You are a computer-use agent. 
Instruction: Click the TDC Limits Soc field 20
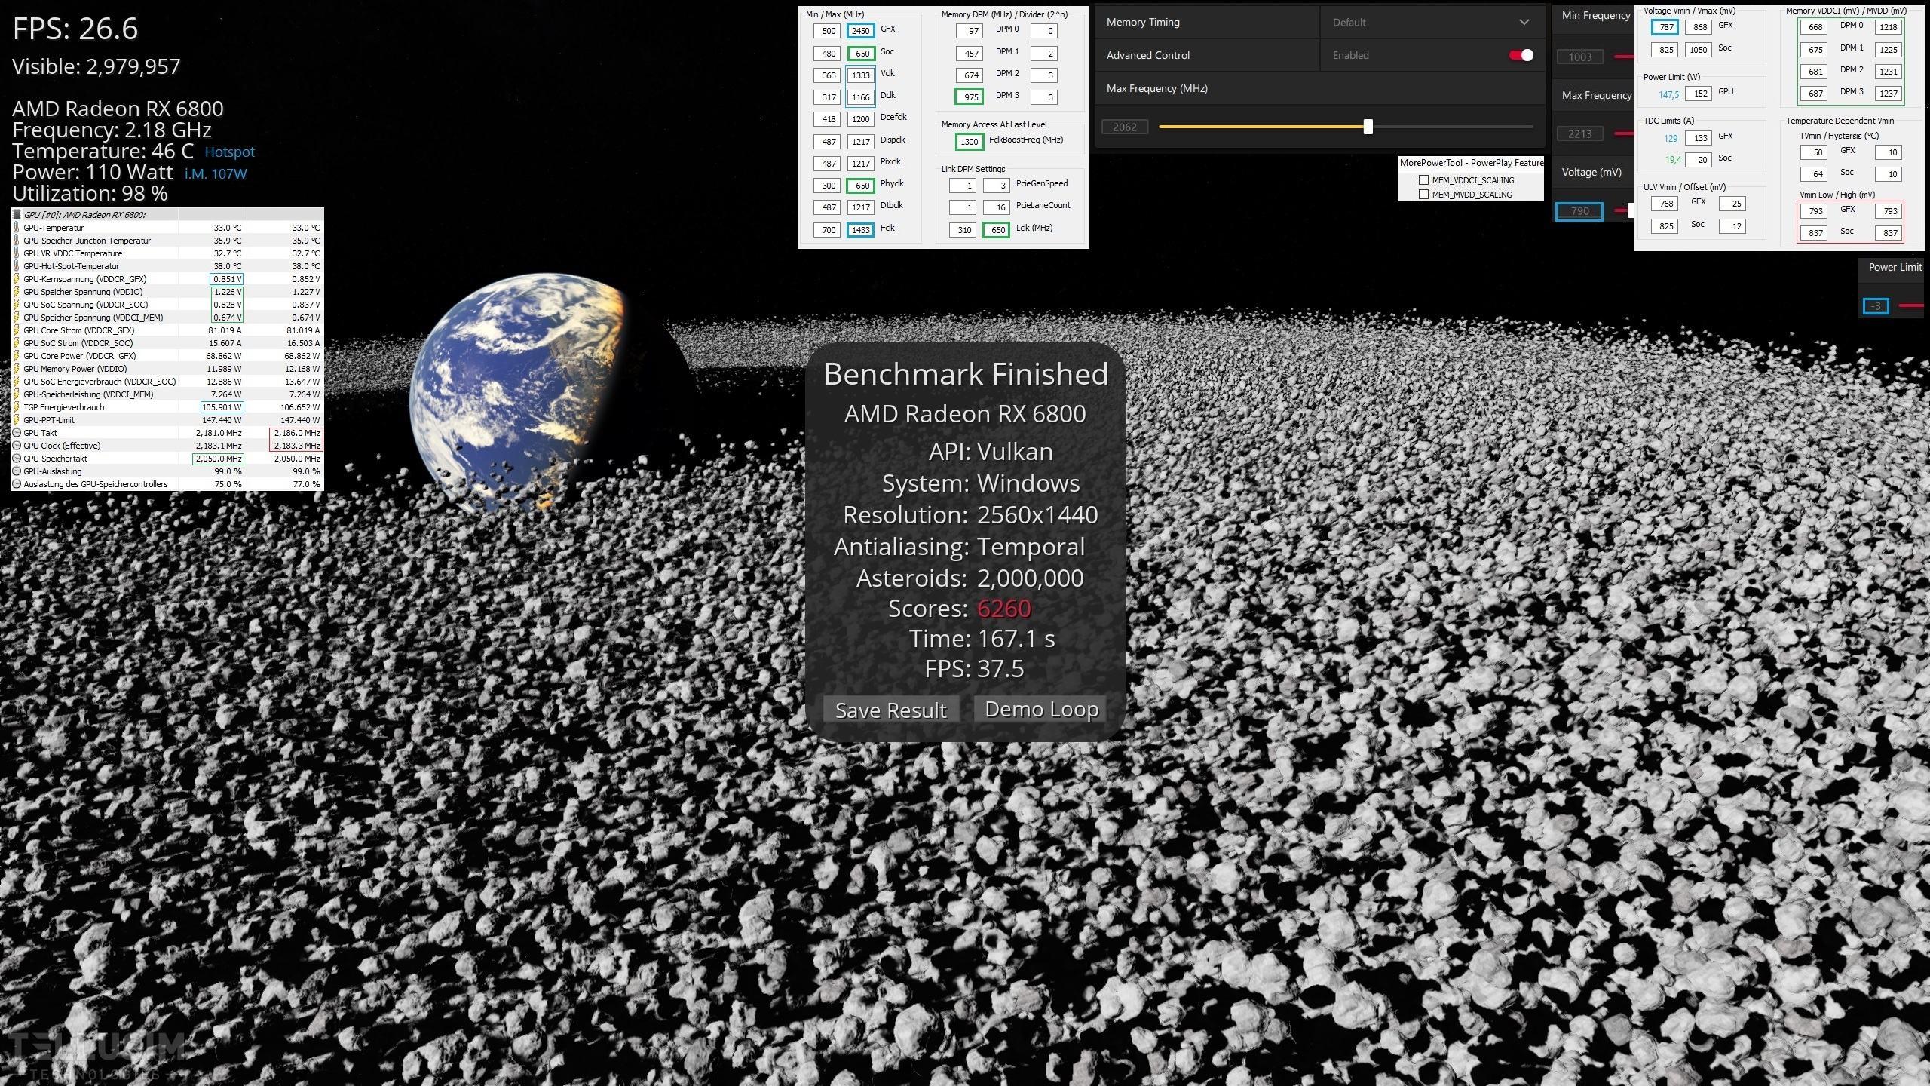click(x=1699, y=160)
